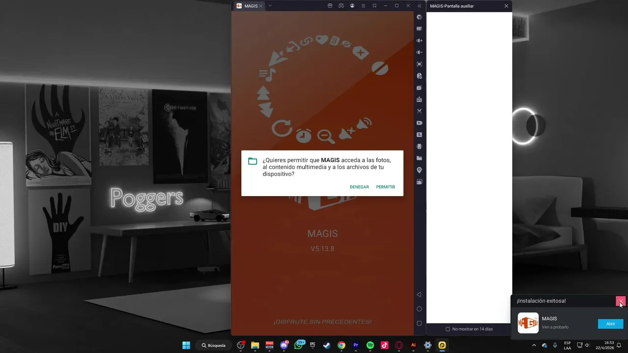The height and width of the screenshot is (353, 628).
Task: Open the tab list dropdown arrow
Action: coord(270,6)
